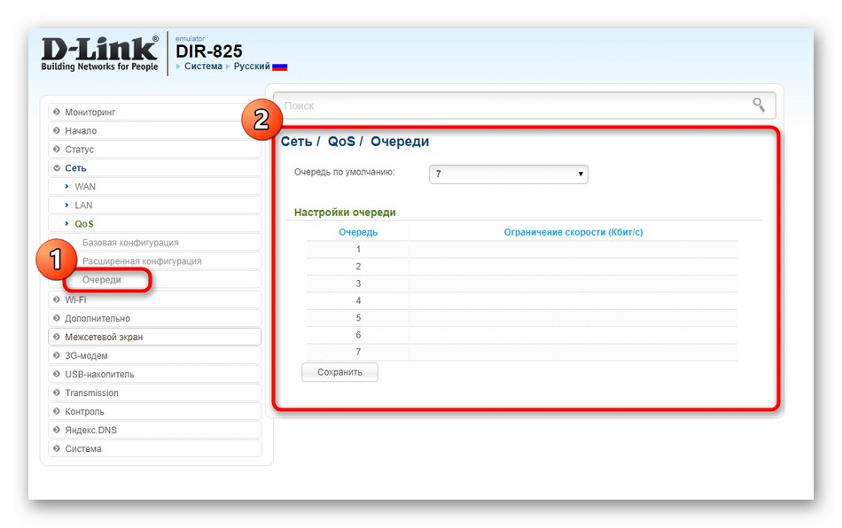Open the Система header menu

click(203, 66)
